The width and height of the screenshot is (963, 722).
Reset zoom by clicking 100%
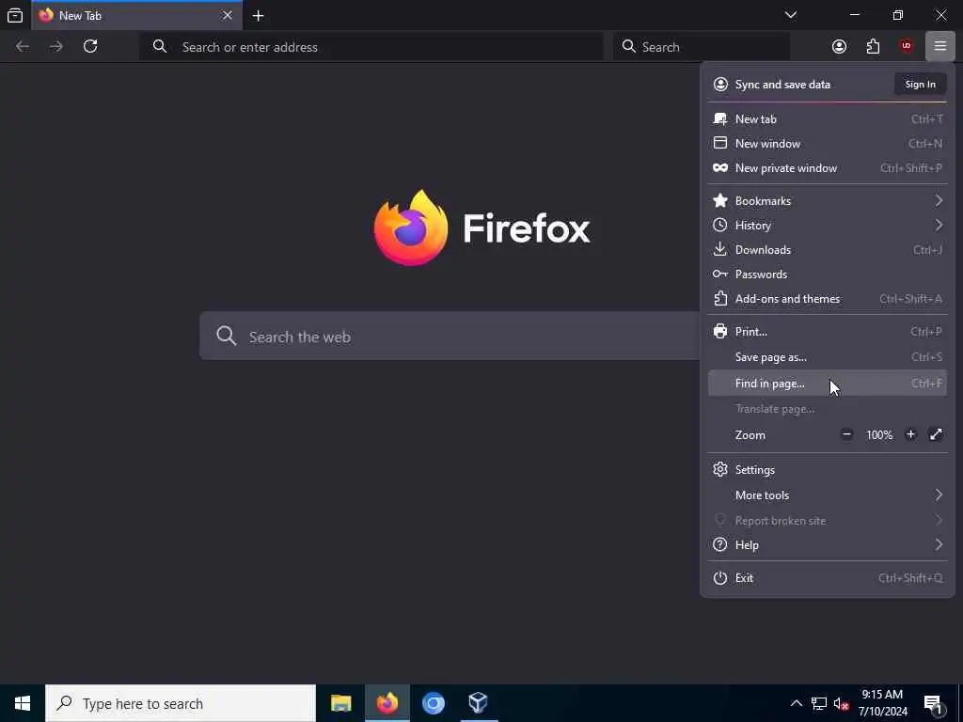[879, 434]
